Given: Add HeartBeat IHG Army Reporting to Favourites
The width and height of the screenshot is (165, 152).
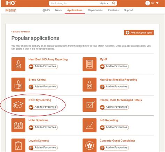Looking at the screenshot, I should tap(43, 66).
